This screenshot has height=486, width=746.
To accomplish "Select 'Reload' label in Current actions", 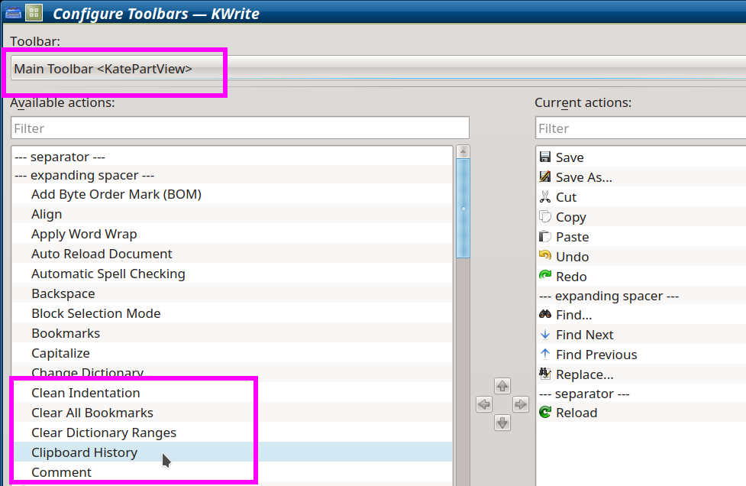I will 576,413.
